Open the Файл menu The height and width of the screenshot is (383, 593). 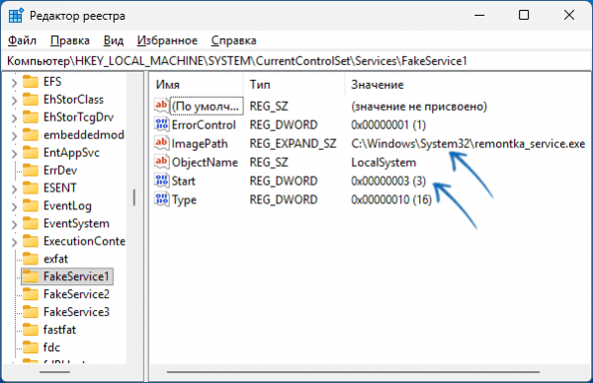22,40
